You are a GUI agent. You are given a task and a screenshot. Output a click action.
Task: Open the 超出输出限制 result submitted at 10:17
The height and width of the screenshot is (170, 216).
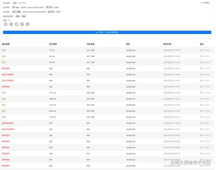(x=8, y=129)
